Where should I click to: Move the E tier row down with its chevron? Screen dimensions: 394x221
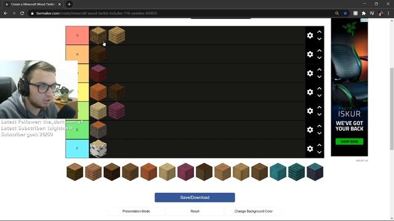pos(320,133)
